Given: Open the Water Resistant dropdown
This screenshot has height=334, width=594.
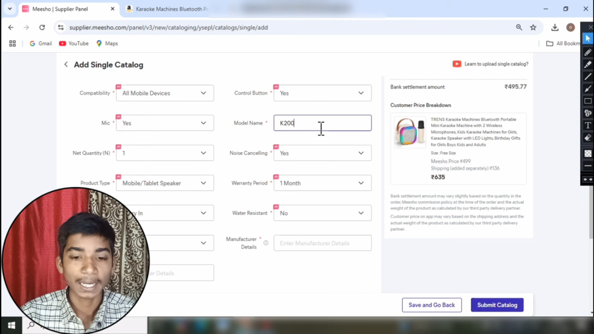Looking at the screenshot, I should tap(322, 213).
